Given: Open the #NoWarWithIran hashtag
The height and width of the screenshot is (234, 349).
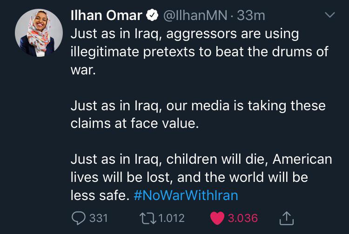Looking at the screenshot, I should [x=185, y=195].
